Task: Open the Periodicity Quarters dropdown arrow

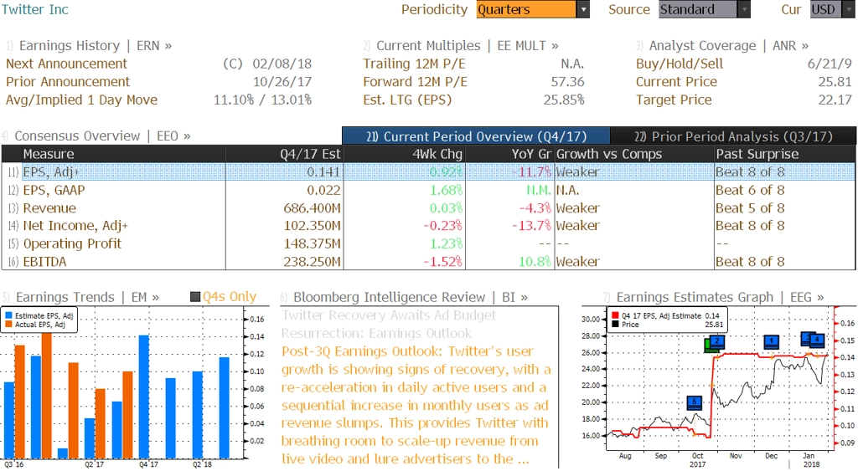Action: pyautogui.click(x=583, y=9)
